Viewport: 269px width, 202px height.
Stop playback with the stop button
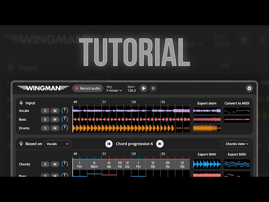(153, 88)
